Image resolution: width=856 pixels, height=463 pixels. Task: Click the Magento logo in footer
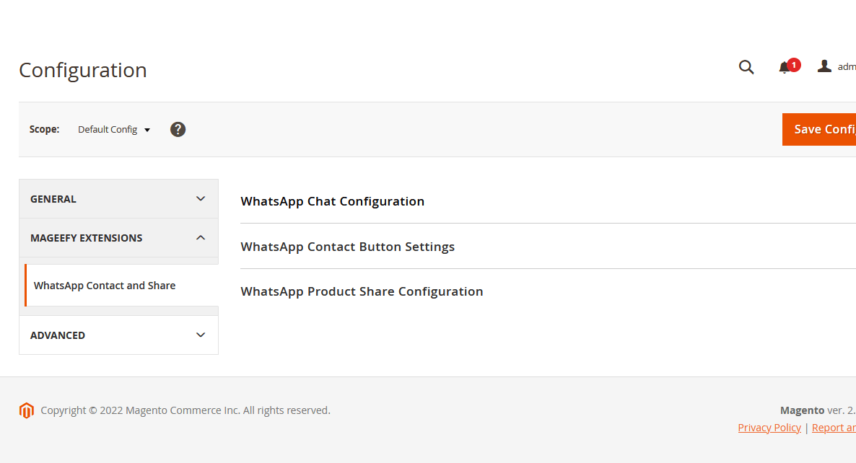pos(27,410)
